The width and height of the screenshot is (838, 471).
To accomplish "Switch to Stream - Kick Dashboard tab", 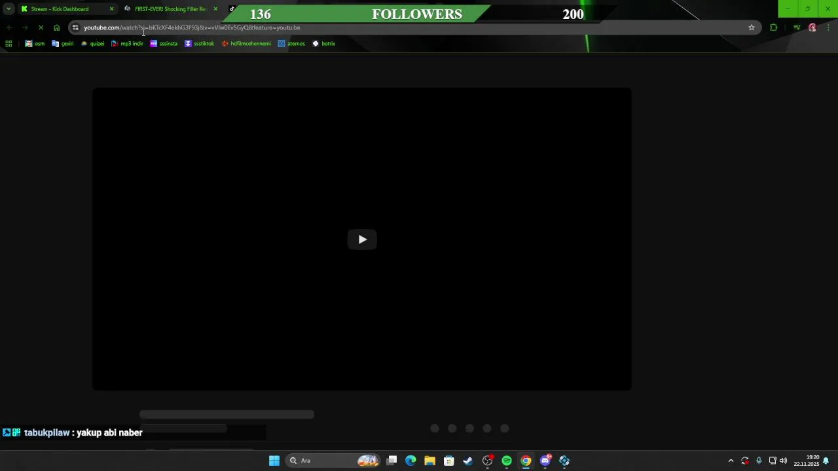I will click(60, 9).
